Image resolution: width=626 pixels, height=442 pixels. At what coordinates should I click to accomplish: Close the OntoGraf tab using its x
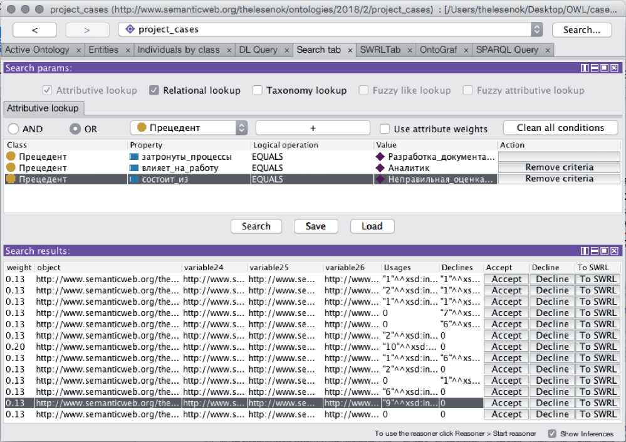click(x=465, y=50)
